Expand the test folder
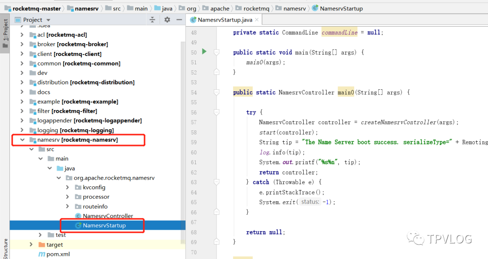This screenshot has height=259, width=488. click(x=40, y=235)
